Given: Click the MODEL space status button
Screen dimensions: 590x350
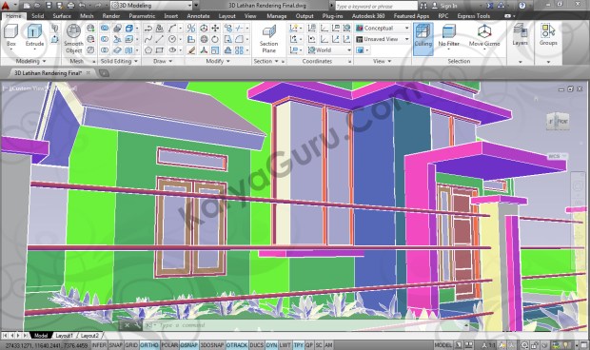Looking at the screenshot, I should [442, 344].
